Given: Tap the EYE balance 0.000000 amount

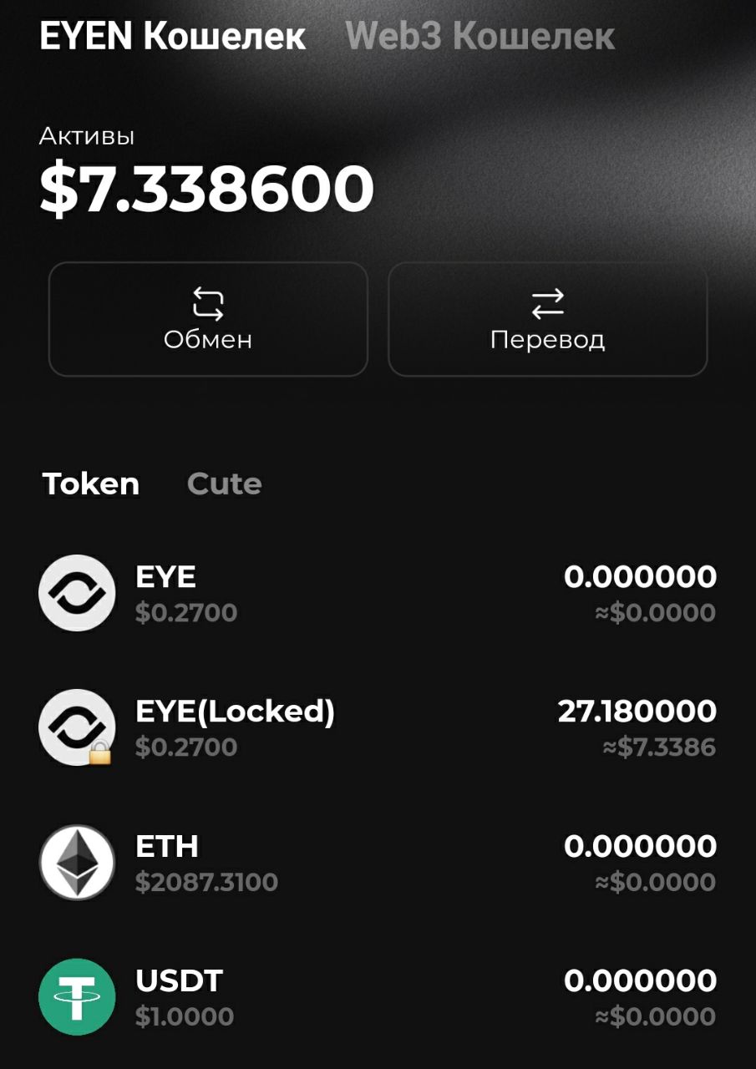Looking at the screenshot, I should (x=641, y=576).
